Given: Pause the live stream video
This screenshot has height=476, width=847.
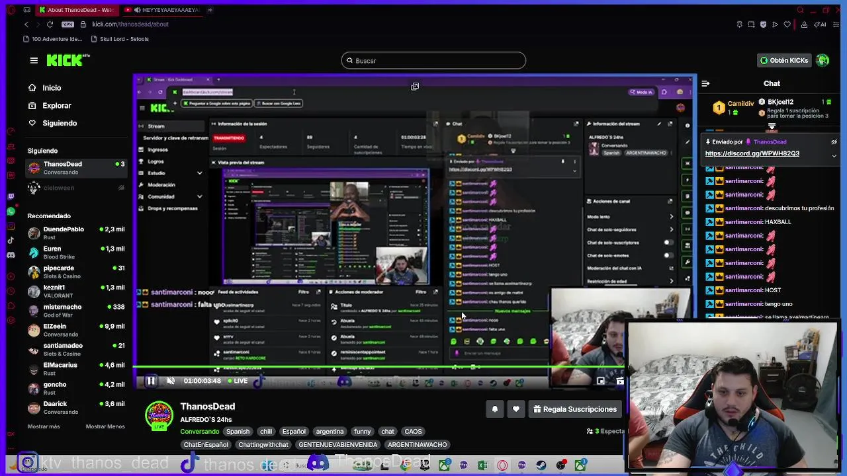Looking at the screenshot, I should [x=151, y=381].
